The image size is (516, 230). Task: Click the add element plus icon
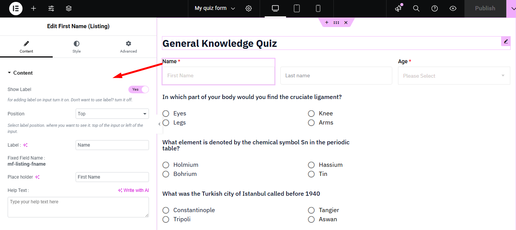point(34,8)
